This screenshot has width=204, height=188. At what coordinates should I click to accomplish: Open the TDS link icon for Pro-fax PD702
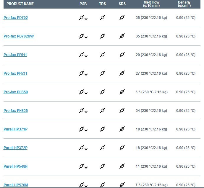tap(103, 17)
